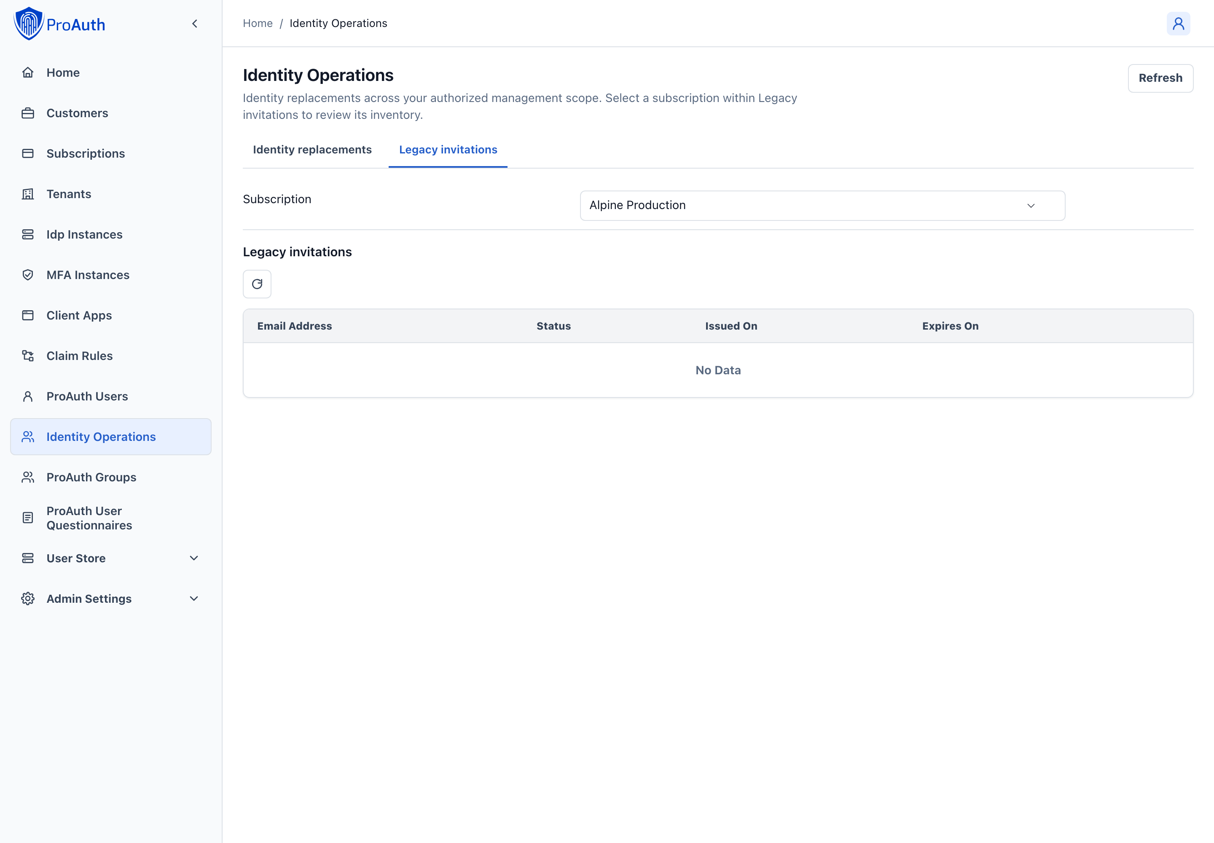The width and height of the screenshot is (1214, 843).
Task: Expand the Admin Settings chevron
Action: click(194, 599)
